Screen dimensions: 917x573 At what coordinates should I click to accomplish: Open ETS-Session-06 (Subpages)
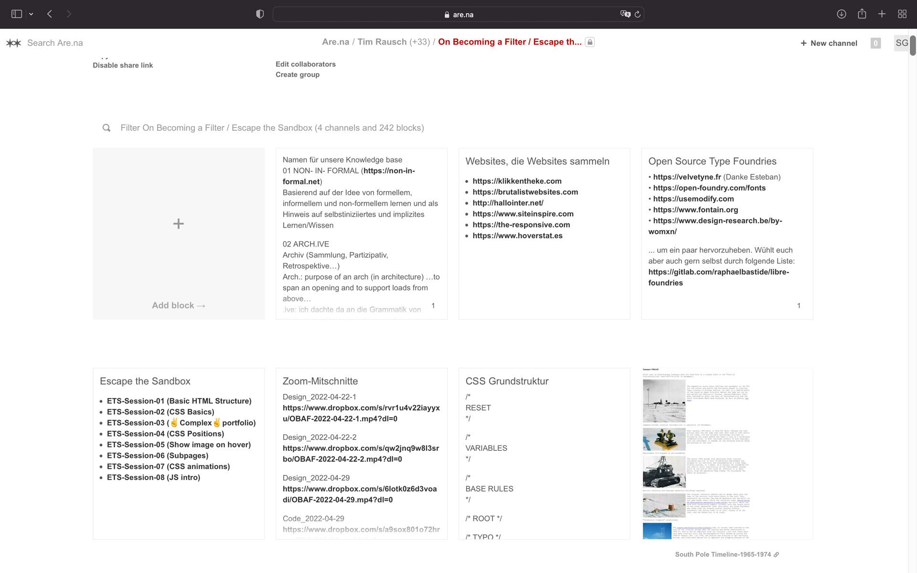pyautogui.click(x=158, y=456)
